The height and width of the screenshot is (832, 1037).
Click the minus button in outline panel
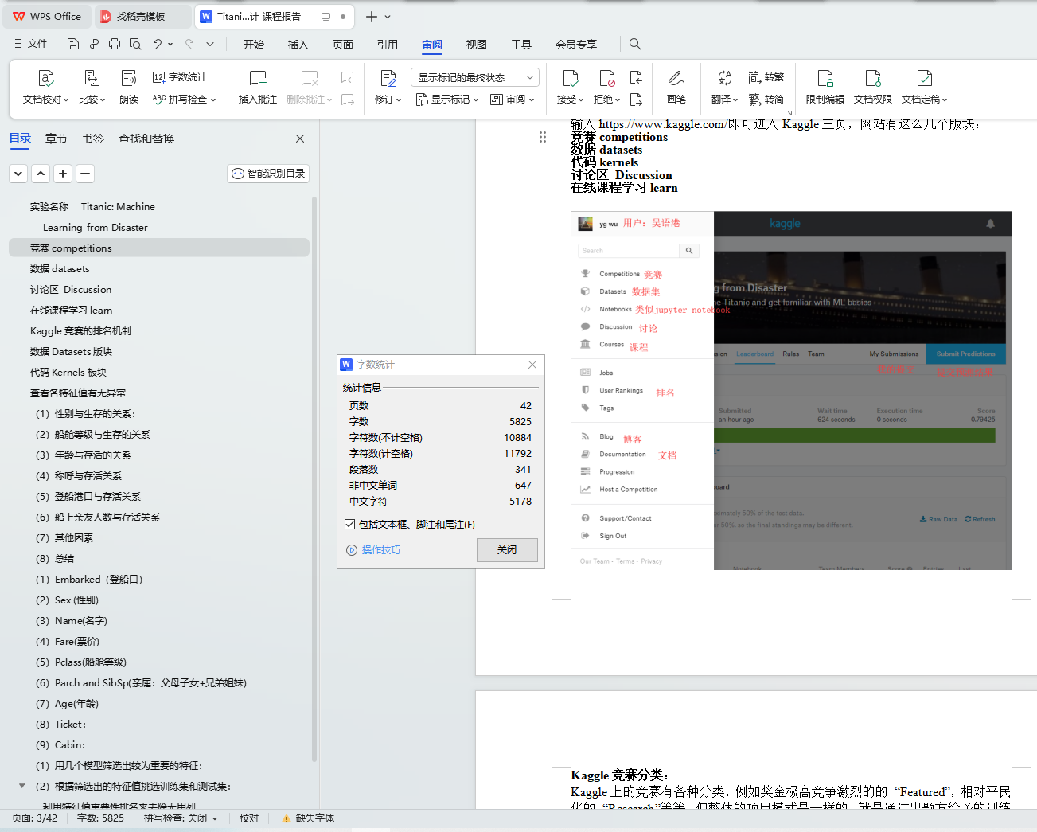pos(85,174)
